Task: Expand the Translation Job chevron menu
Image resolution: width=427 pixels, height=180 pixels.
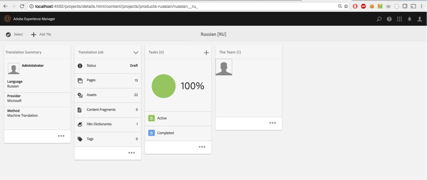Action: pyautogui.click(x=136, y=53)
